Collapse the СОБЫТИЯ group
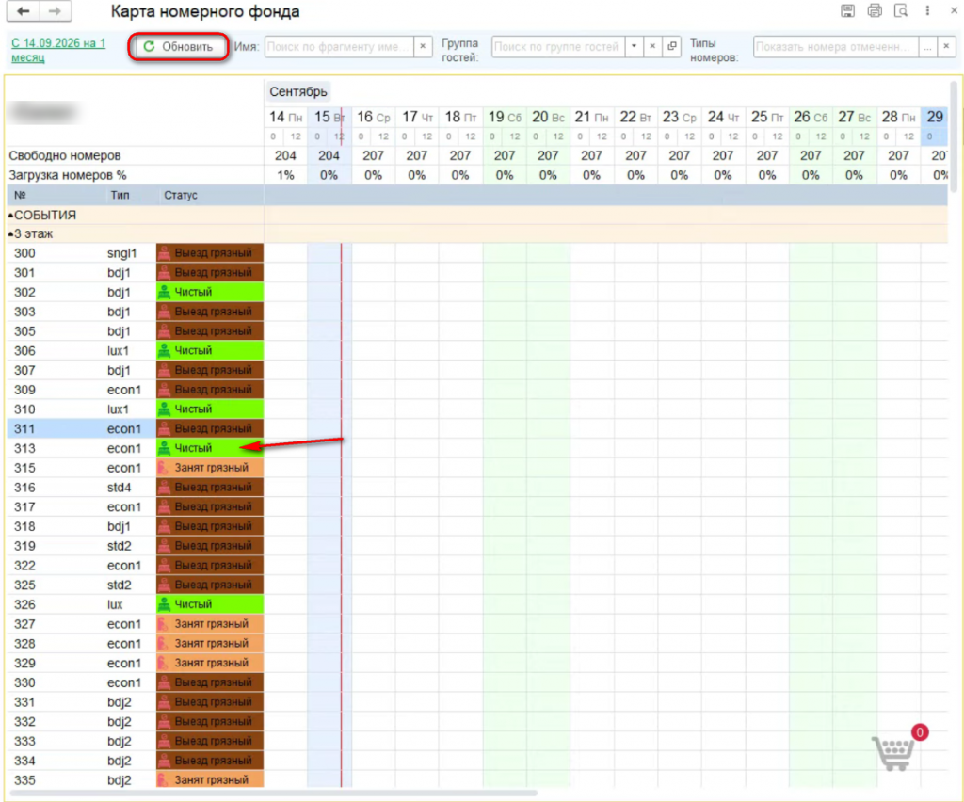Image resolution: width=964 pixels, height=802 pixels. pyautogui.click(x=10, y=216)
